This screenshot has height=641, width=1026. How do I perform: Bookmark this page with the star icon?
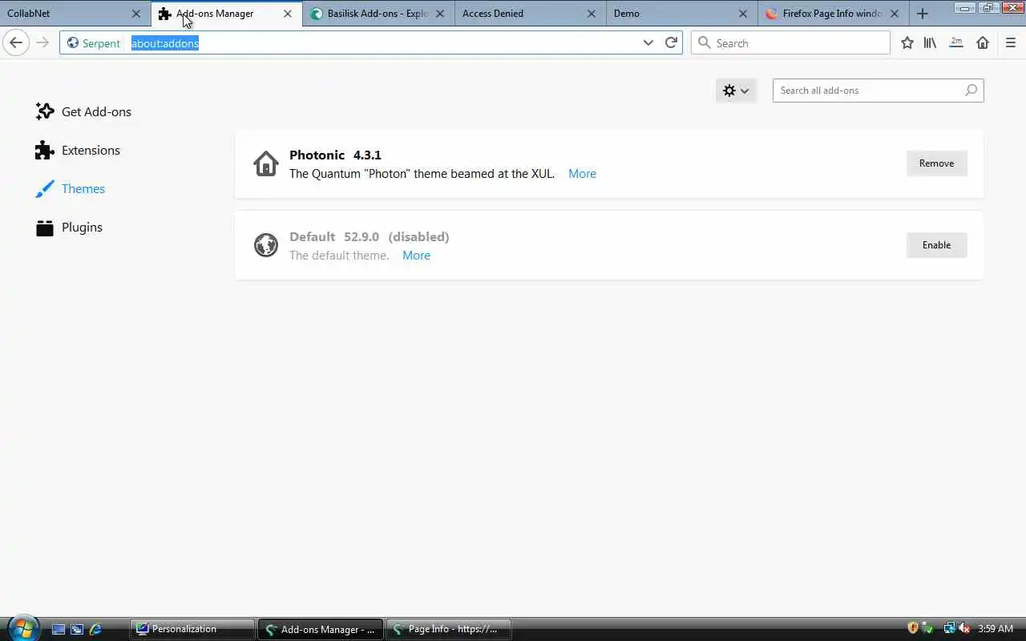tap(907, 42)
